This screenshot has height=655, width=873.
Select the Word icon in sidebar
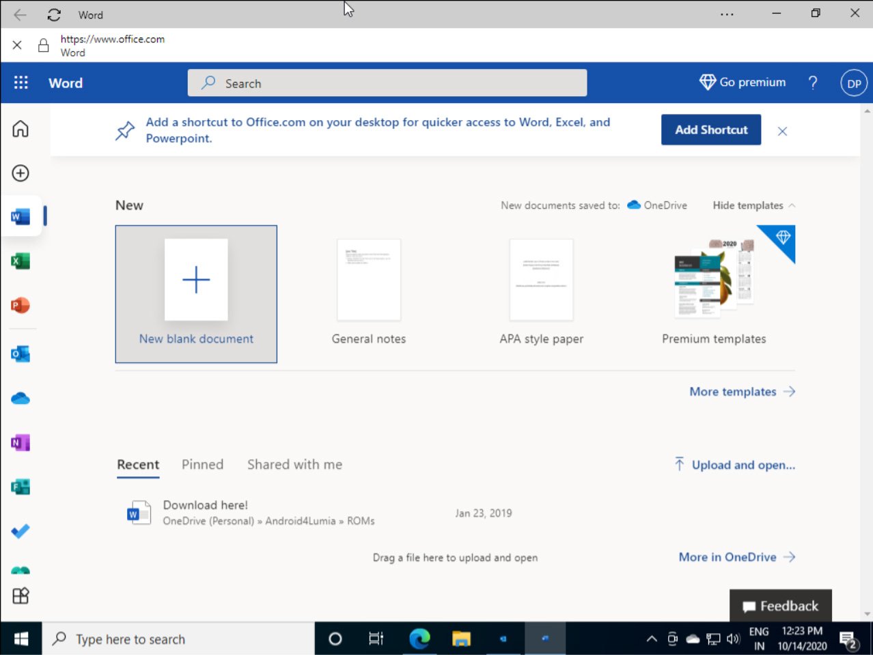coord(20,217)
